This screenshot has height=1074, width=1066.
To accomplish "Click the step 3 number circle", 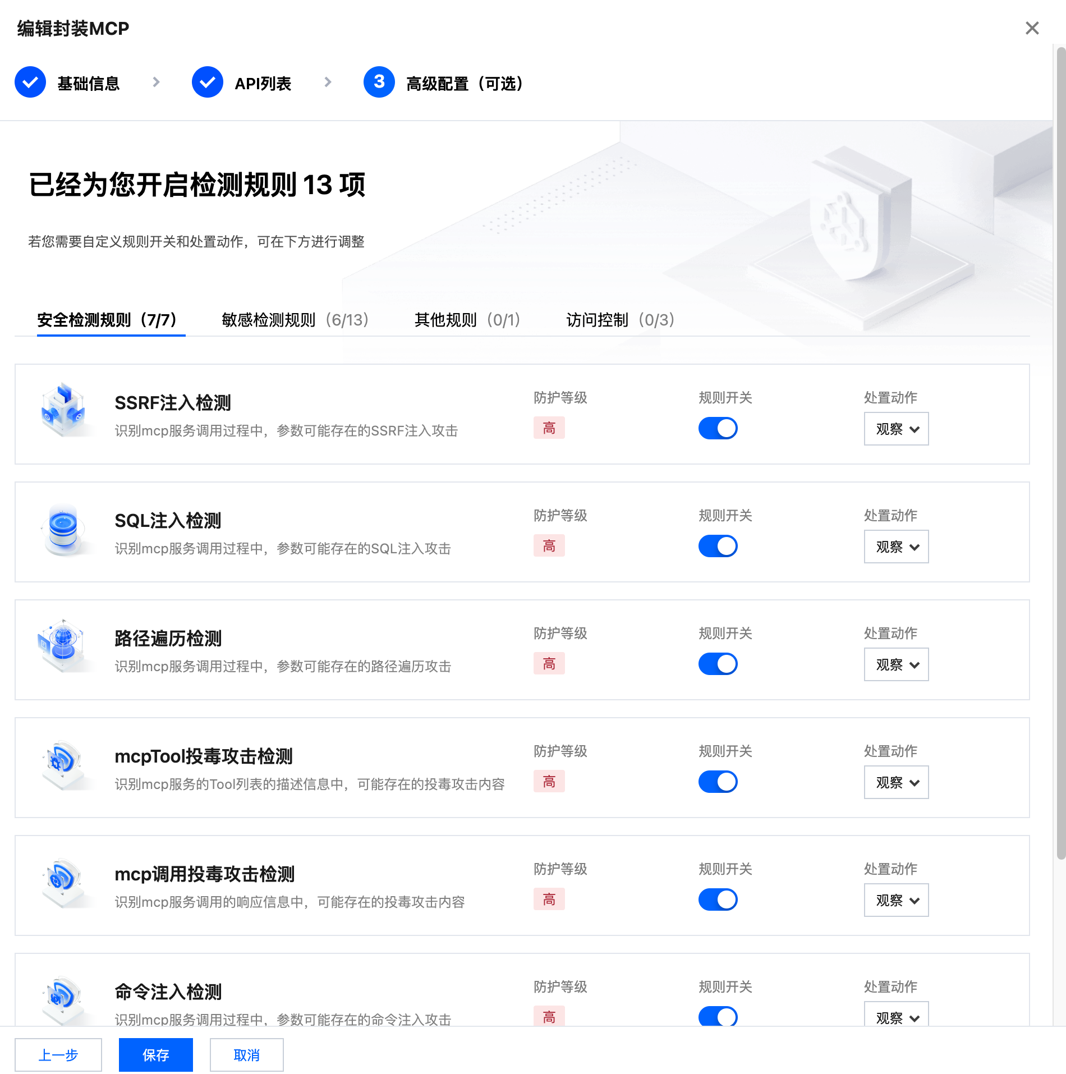I will pyautogui.click(x=379, y=82).
